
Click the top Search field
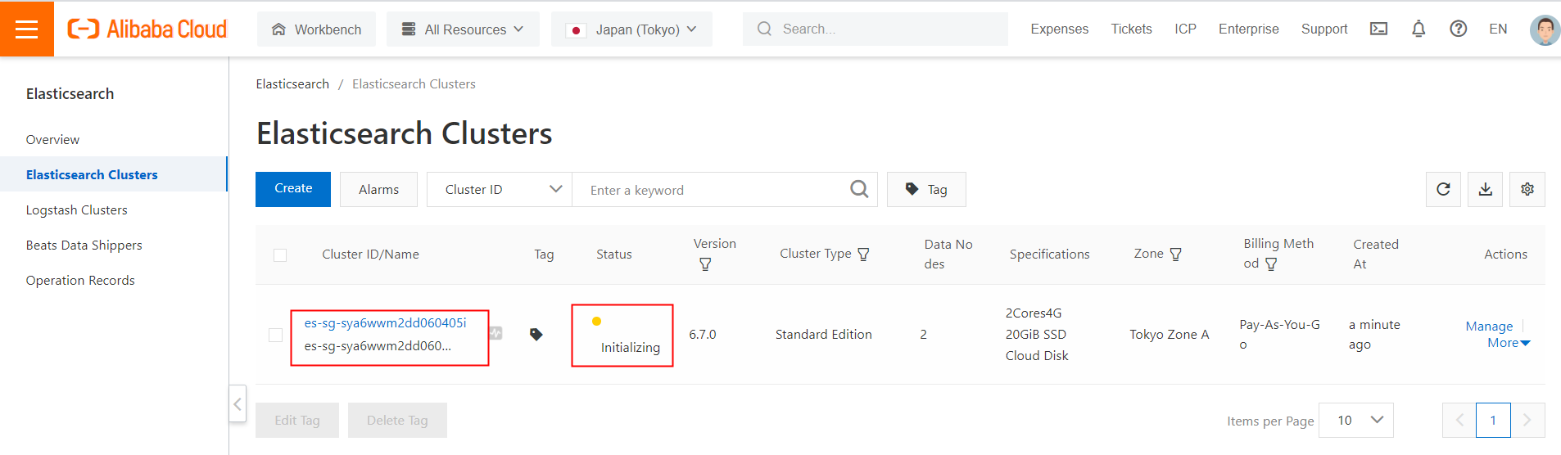pos(875,29)
